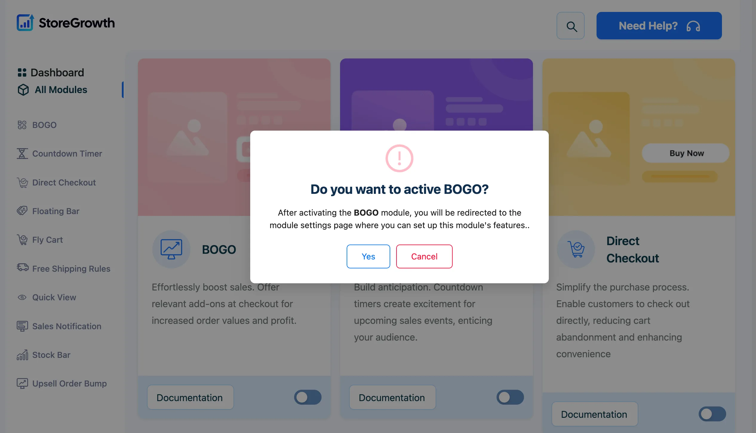This screenshot has height=433, width=756.
Task: Toggle the Direct Checkout module switch
Action: tap(712, 414)
